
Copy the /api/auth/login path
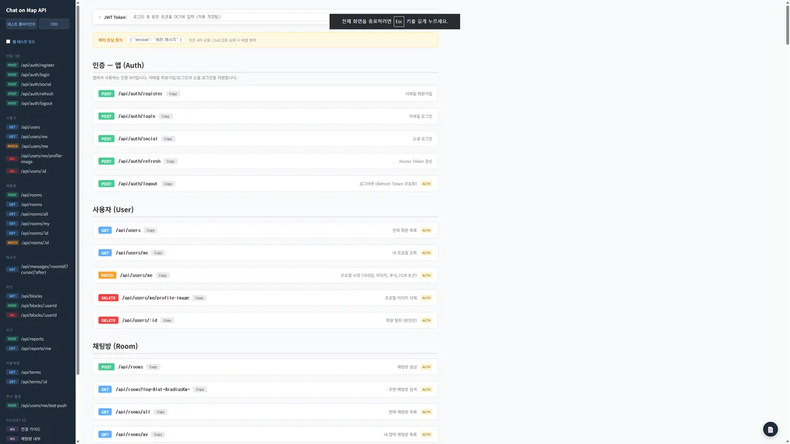click(165, 116)
